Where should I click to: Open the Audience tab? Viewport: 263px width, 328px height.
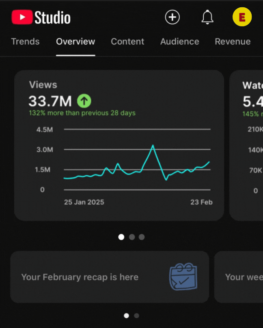(x=180, y=41)
